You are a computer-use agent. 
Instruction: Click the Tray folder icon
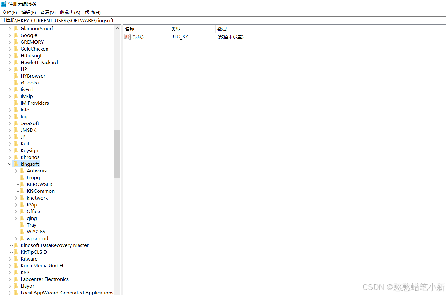pyautogui.click(x=22, y=225)
